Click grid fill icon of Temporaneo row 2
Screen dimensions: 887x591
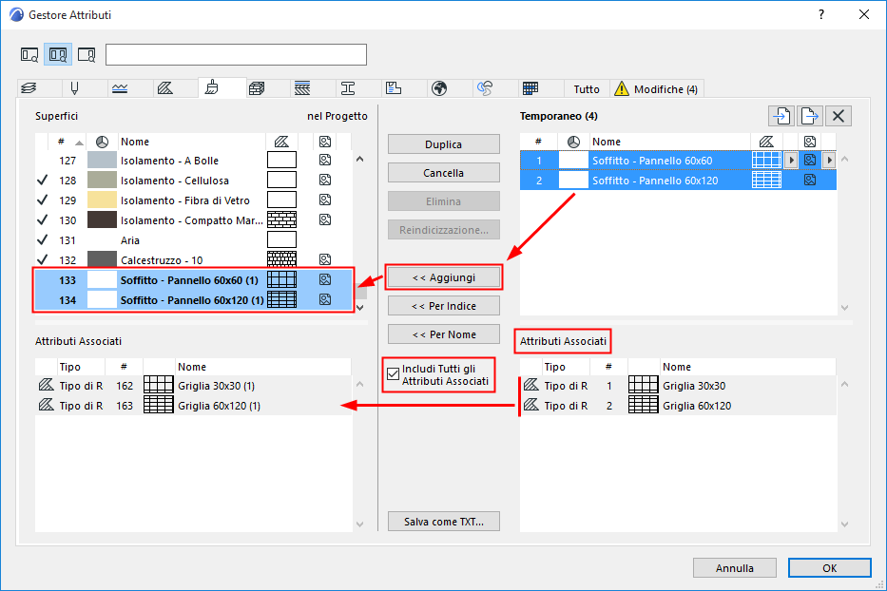pyautogui.click(x=766, y=181)
